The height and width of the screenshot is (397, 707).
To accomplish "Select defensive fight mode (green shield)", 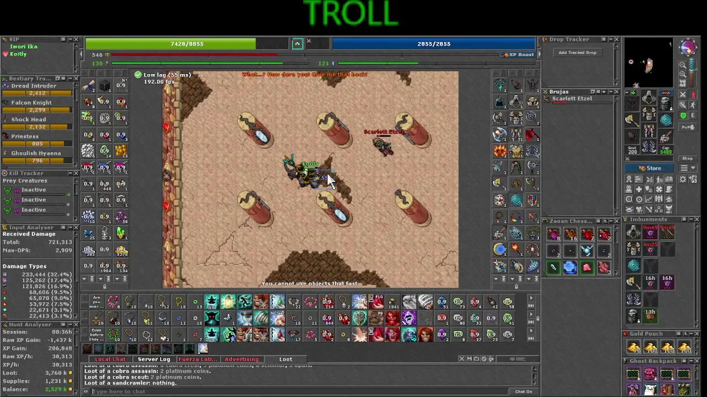I will pos(683,116).
